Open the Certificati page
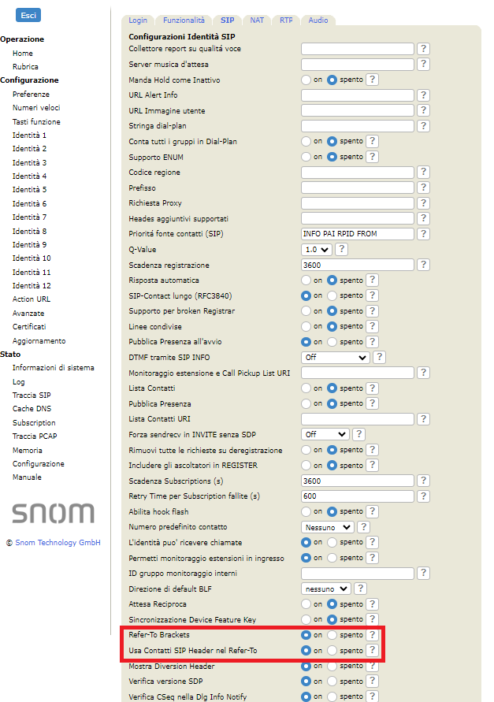The image size is (494, 702). pyautogui.click(x=29, y=327)
